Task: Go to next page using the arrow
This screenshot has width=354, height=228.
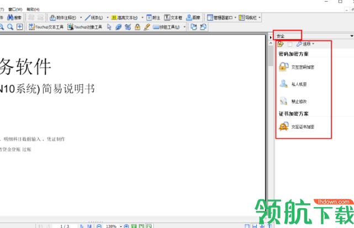Action: pos(82,226)
